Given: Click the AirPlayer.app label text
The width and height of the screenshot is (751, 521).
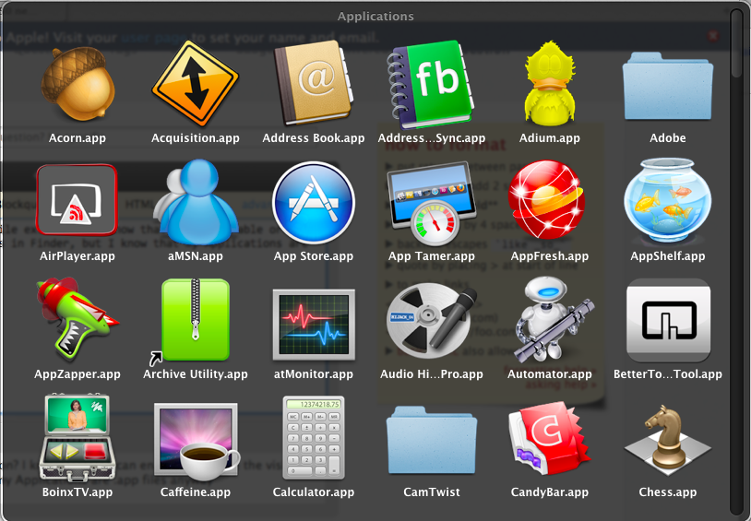Looking at the screenshot, I should pos(77,256).
